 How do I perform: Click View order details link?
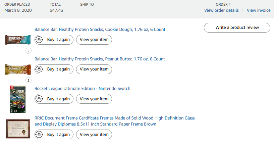click(221, 10)
